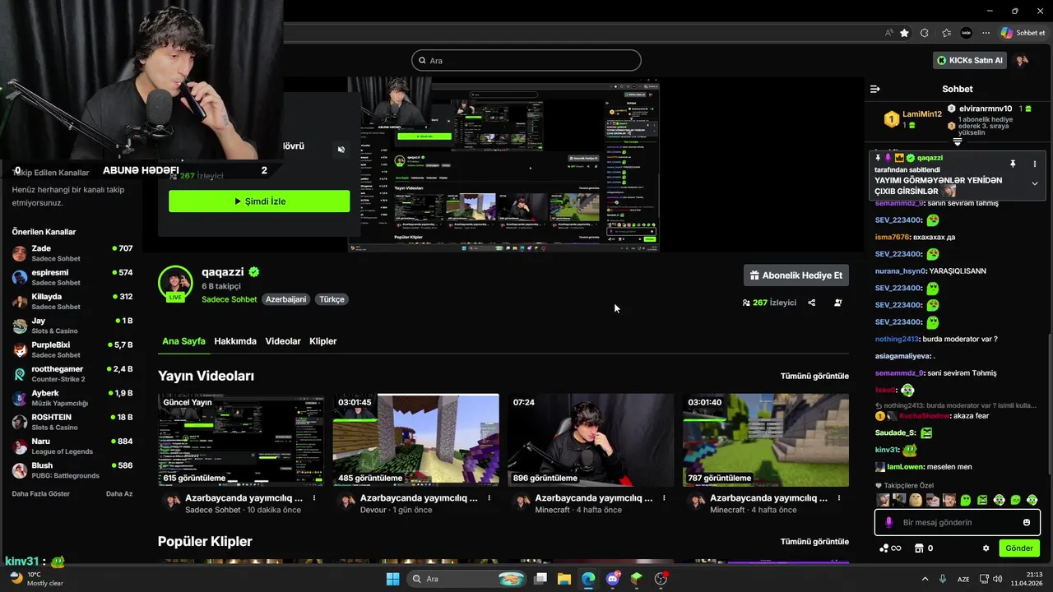
Task: Open the 787 görüntüleme video thumbnail
Action: click(766, 440)
